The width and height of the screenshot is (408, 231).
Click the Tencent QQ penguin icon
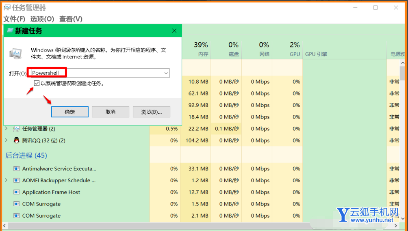coord(16,140)
